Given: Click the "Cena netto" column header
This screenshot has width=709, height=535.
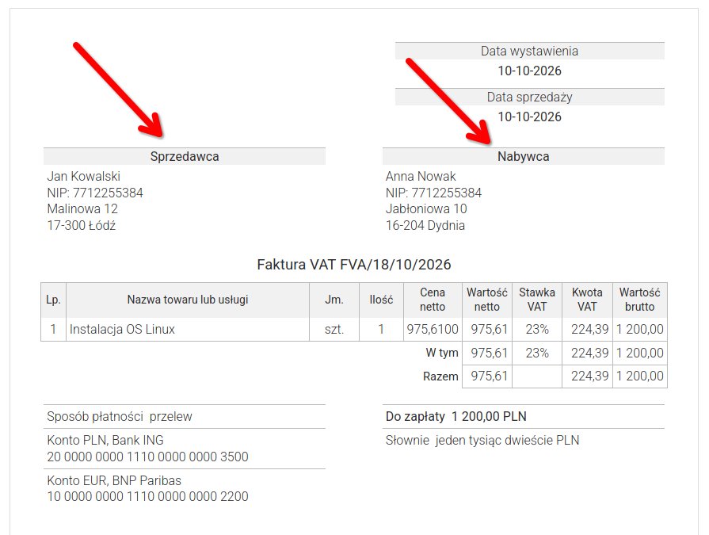Looking at the screenshot, I should coord(433,300).
